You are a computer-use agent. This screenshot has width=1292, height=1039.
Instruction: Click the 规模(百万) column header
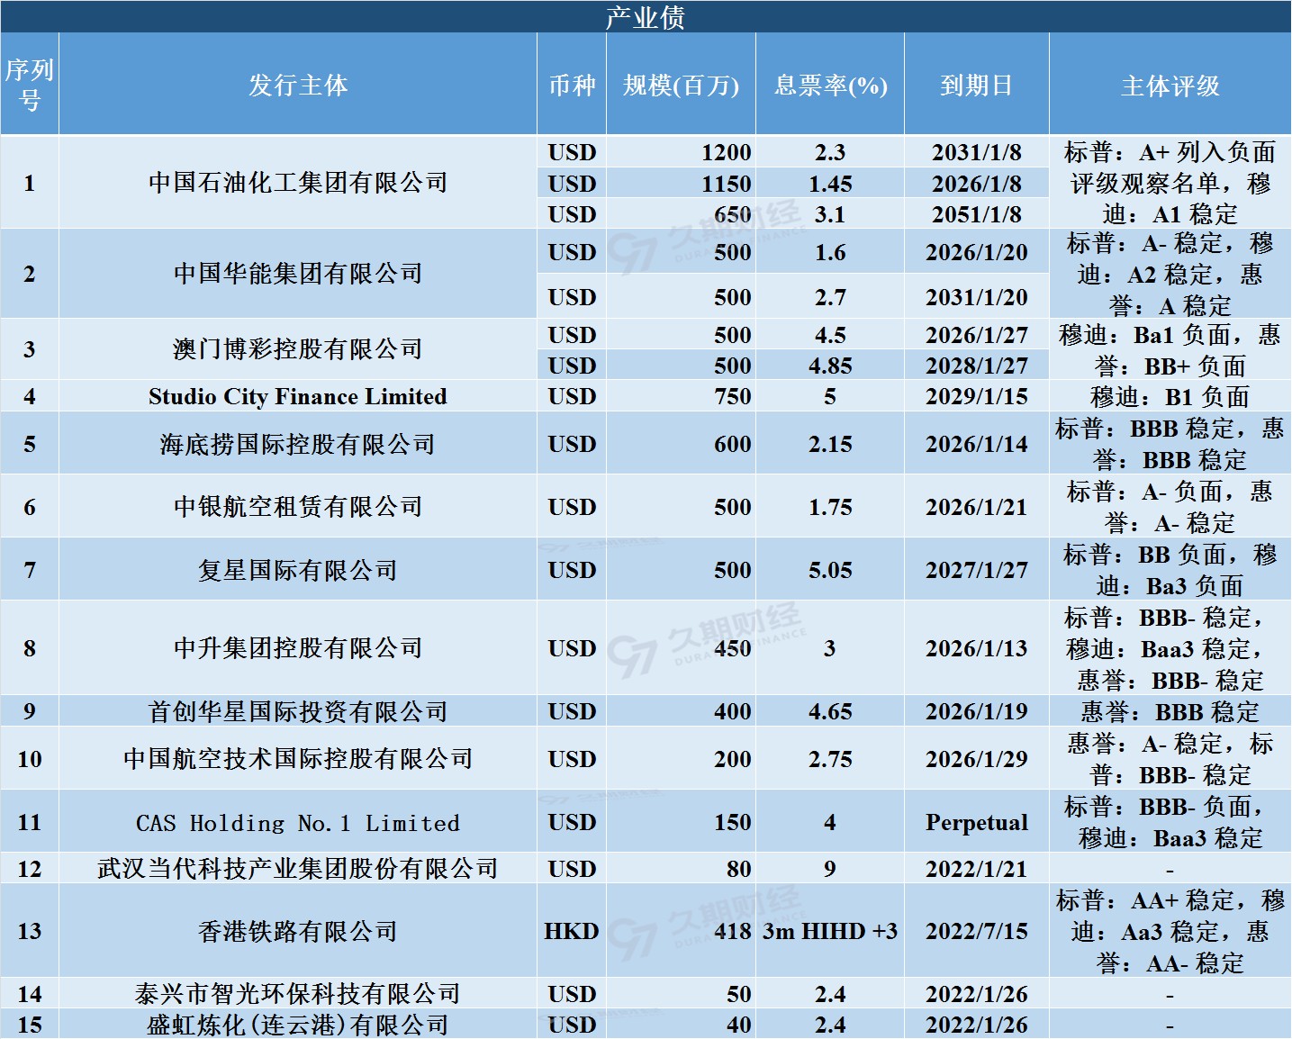pyautogui.click(x=681, y=85)
